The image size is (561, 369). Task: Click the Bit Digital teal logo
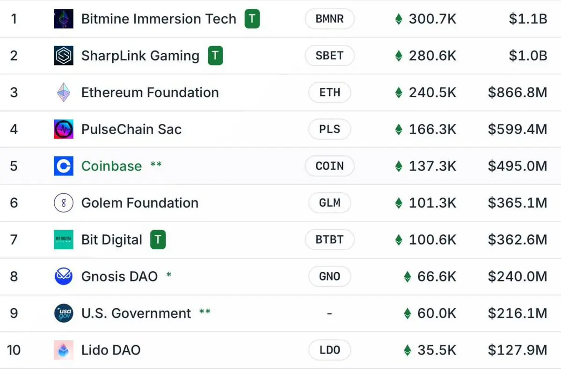63,239
